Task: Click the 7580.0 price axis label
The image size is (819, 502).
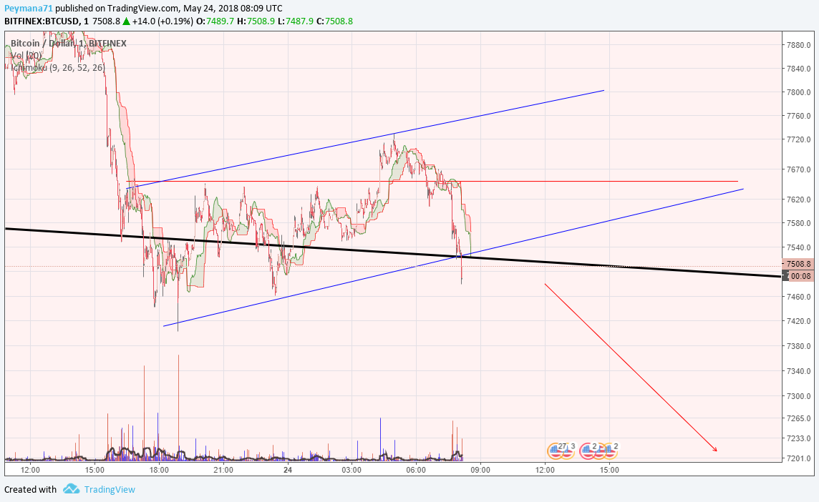Action: pyautogui.click(x=799, y=223)
